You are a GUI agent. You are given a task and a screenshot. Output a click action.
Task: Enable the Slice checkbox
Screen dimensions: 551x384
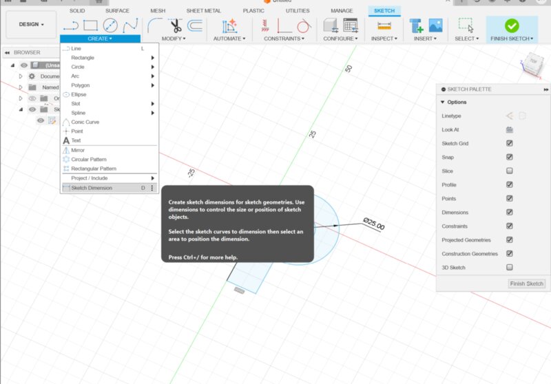[509, 171]
